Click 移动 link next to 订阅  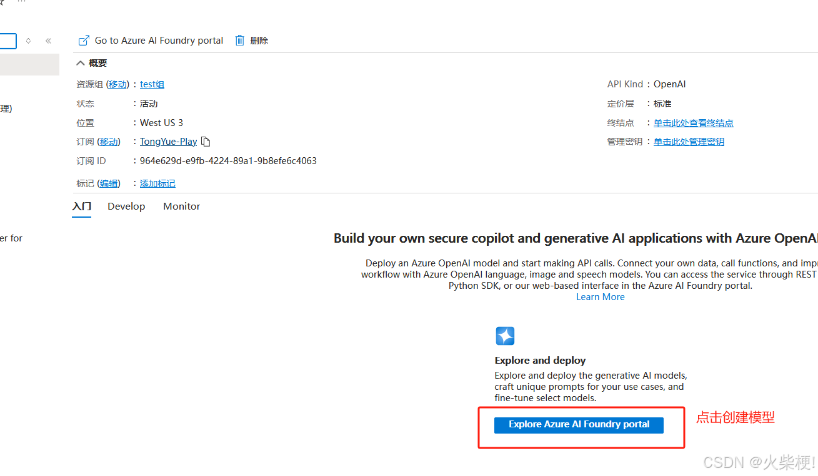tap(109, 142)
